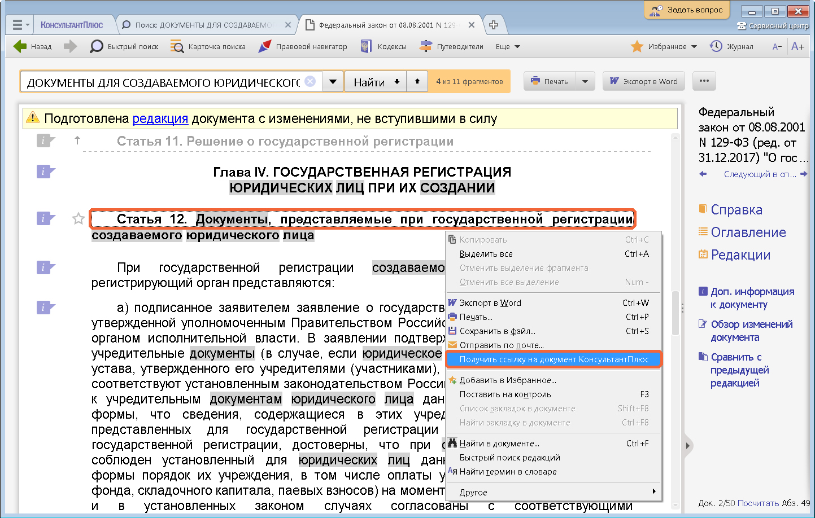The height and width of the screenshot is (518, 815).
Task: Select Получить ссылку на документ КонсультантПлюс
Action: [553, 359]
